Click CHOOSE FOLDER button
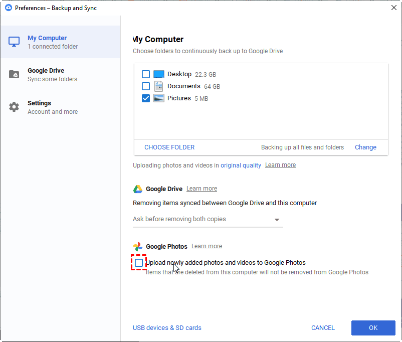 [x=169, y=147]
